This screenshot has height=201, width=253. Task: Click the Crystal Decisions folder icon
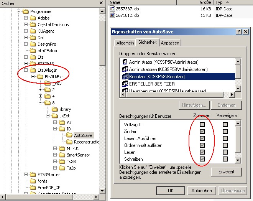[33, 25]
